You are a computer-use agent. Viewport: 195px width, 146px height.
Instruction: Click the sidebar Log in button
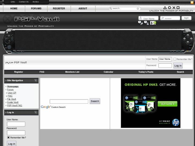[12, 144]
